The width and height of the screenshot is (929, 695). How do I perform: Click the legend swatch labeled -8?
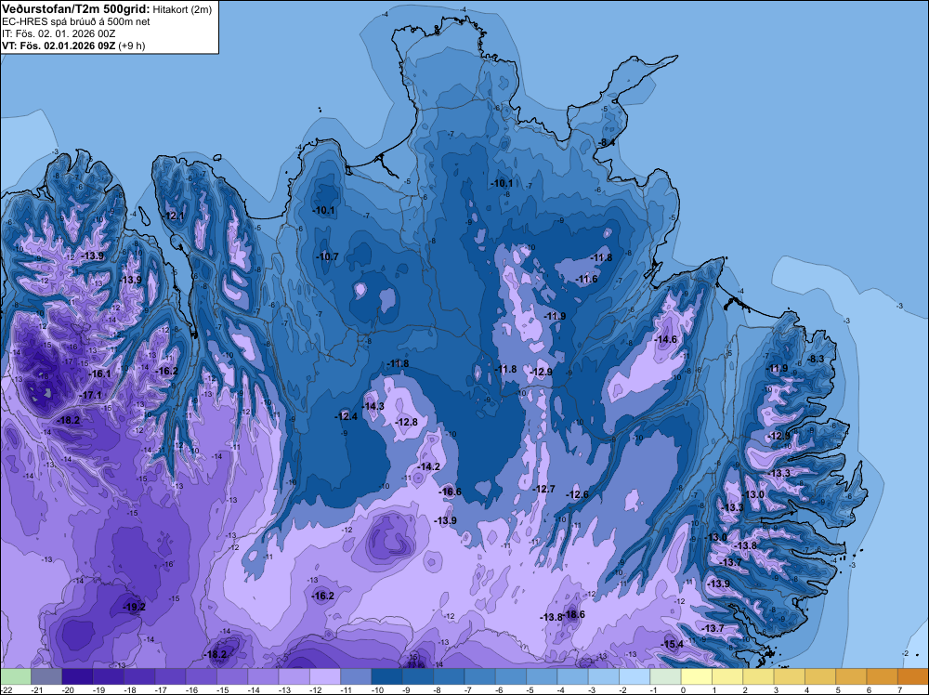click(x=449, y=676)
